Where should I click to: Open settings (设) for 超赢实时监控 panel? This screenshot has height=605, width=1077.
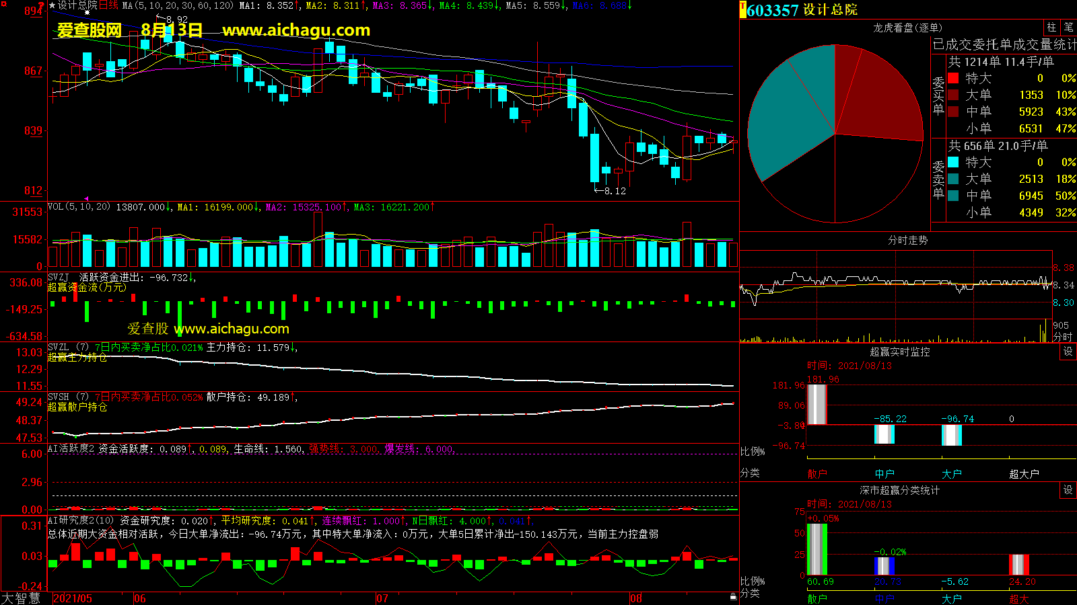click(1068, 352)
